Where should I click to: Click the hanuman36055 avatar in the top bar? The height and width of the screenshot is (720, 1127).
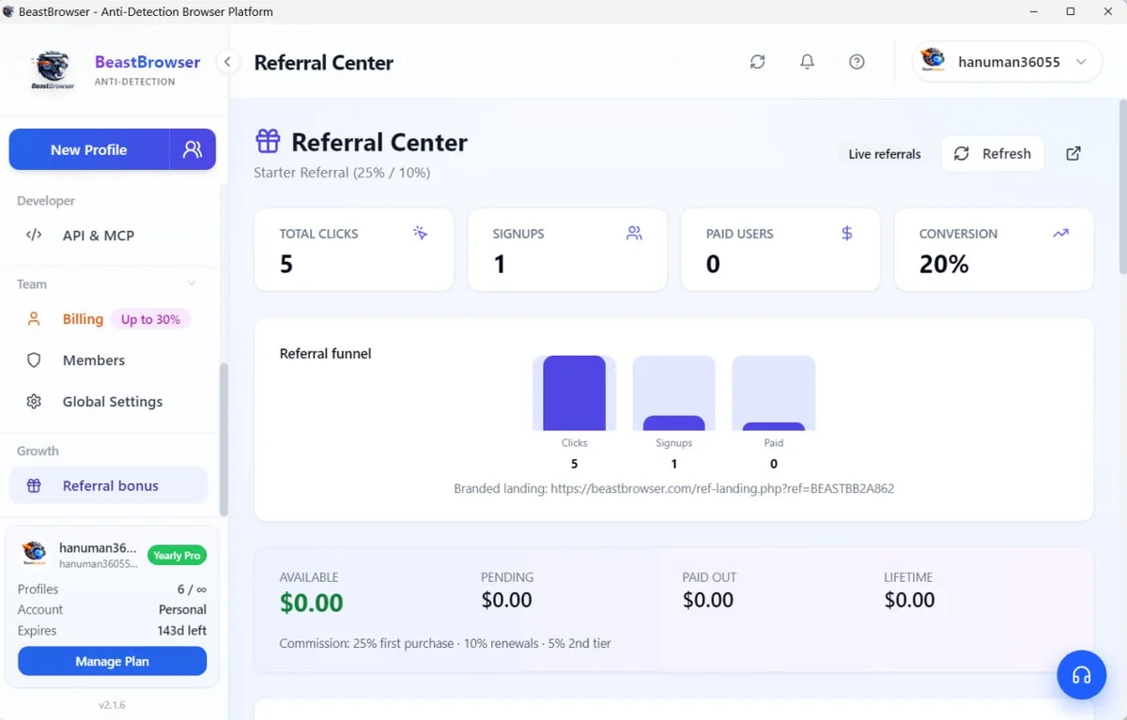(933, 61)
